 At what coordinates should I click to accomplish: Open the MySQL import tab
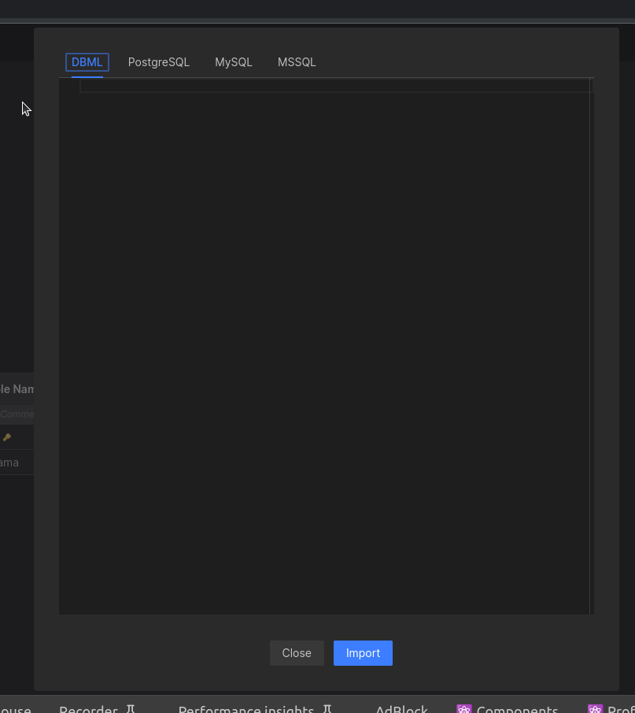click(234, 62)
